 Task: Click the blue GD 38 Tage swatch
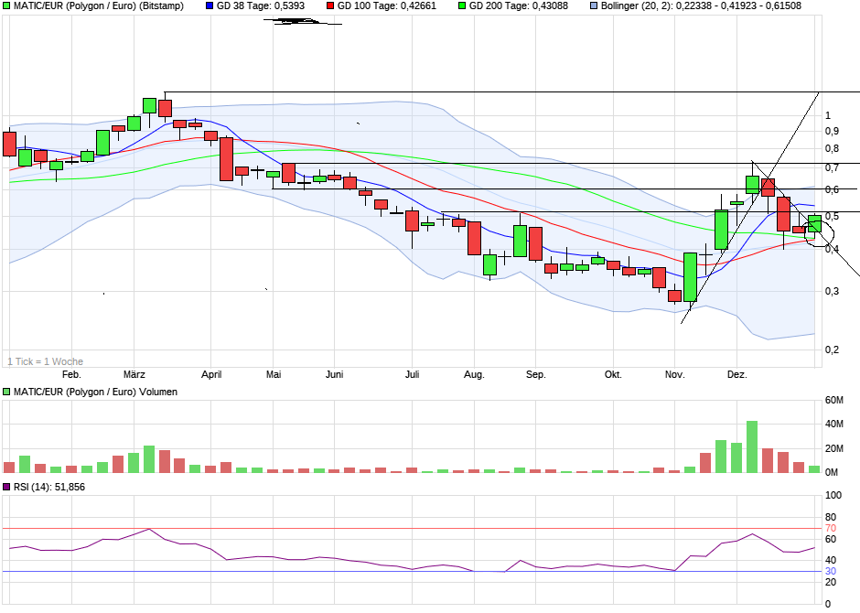(210, 6)
